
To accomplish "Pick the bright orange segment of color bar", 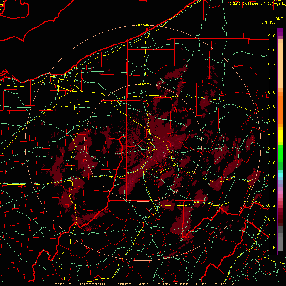I will [x=281, y=109].
